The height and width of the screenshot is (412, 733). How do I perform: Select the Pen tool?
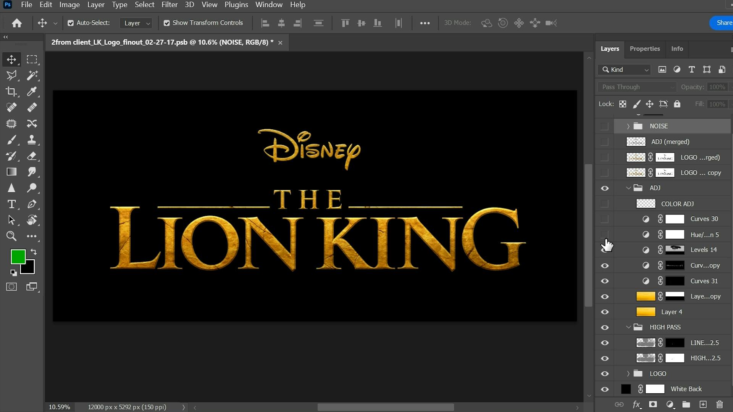pyautogui.click(x=32, y=204)
